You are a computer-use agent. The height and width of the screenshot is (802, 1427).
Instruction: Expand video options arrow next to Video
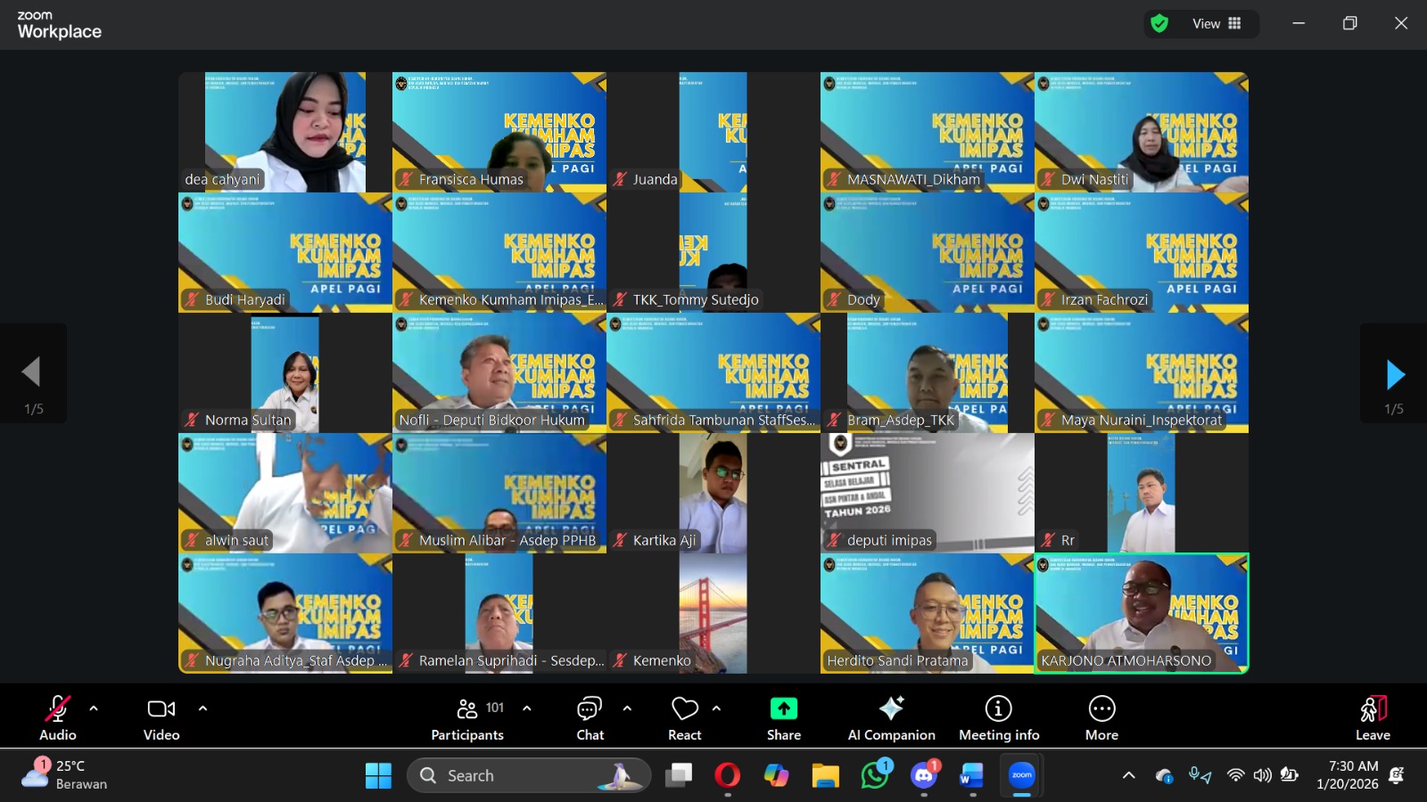click(x=202, y=708)
